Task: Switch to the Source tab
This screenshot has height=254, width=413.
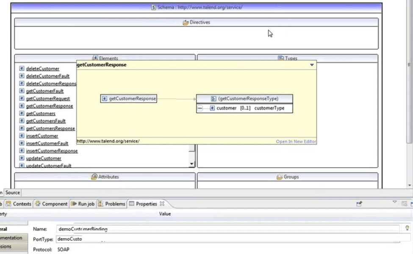Action: pos(13,193)
